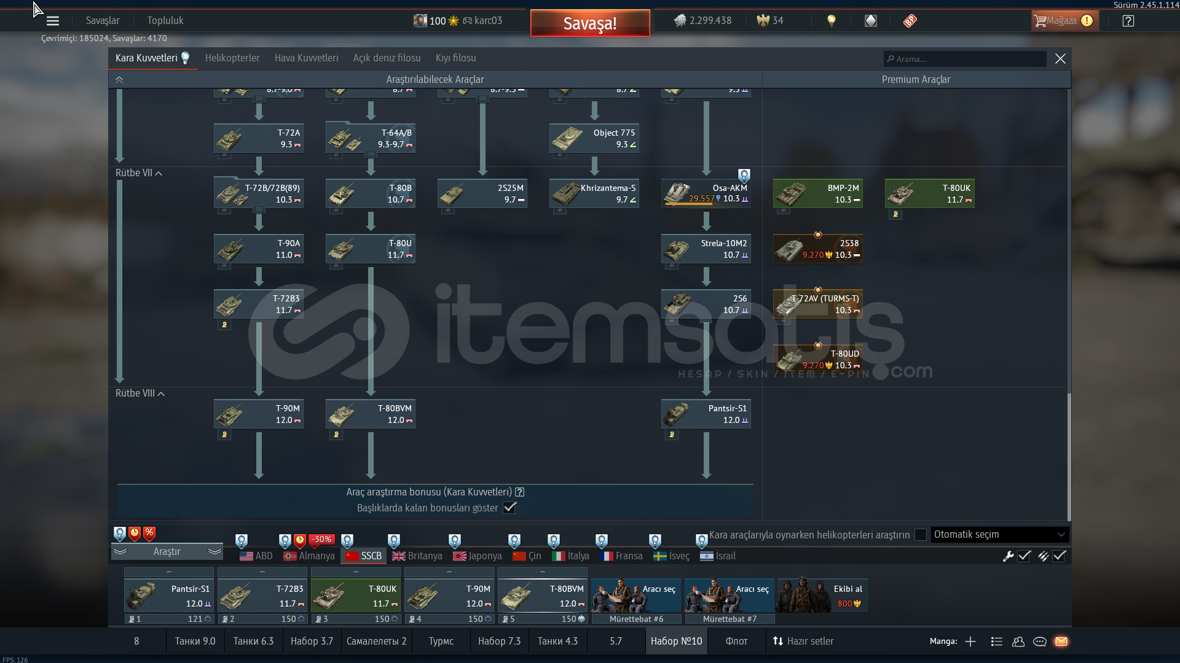Viewport: 1180px width, 663px height.
Task: Click the Silver Lions balance 2.299.438
Action: click(x=702, y=20)
